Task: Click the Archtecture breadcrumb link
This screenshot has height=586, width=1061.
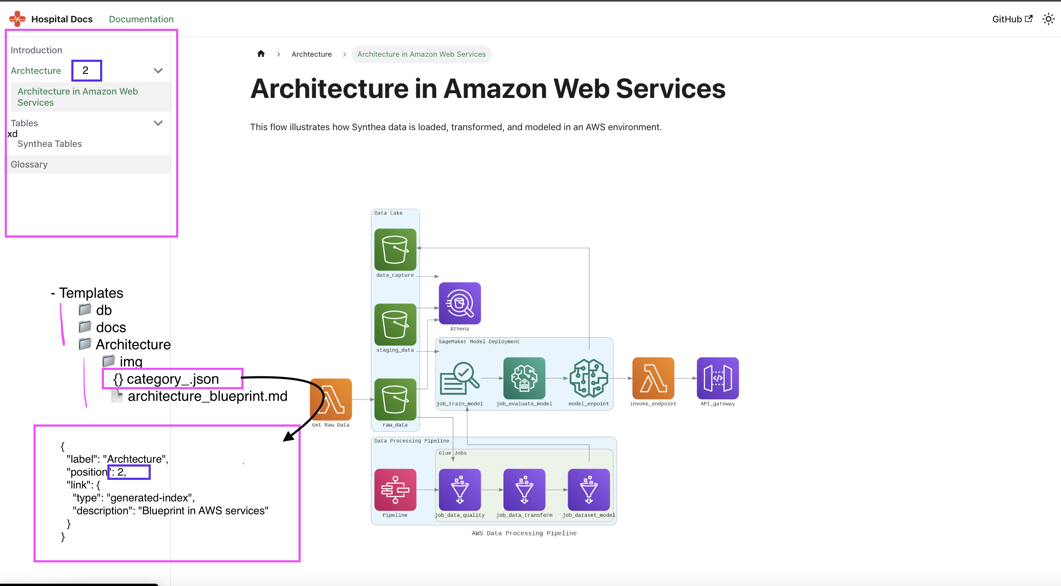Action: pos(311,54)
